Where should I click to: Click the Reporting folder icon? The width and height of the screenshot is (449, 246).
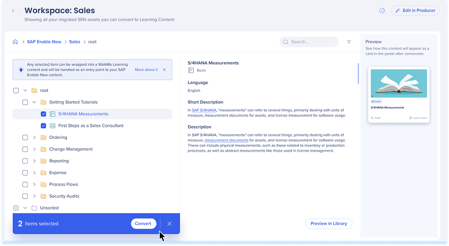44,161
